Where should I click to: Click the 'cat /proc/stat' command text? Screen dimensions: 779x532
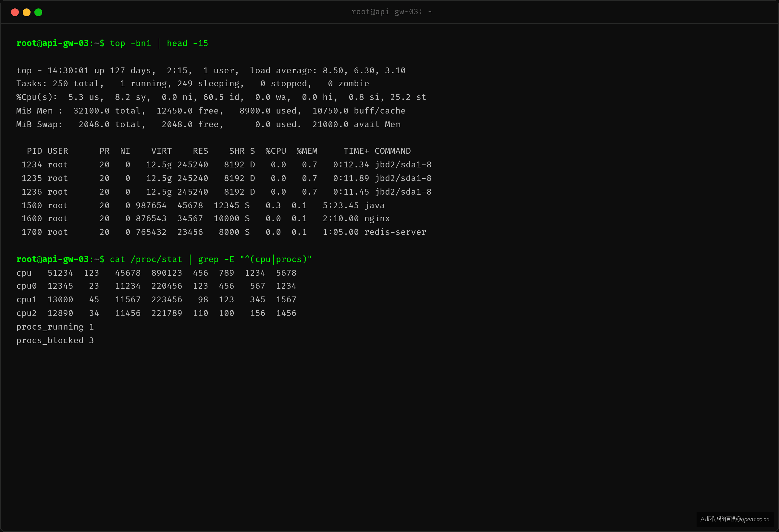coord(146,259)
